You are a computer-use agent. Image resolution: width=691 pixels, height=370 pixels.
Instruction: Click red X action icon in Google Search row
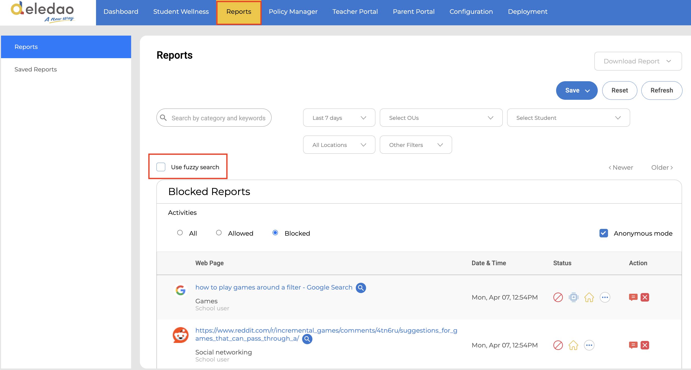click(x=645, y=297)
